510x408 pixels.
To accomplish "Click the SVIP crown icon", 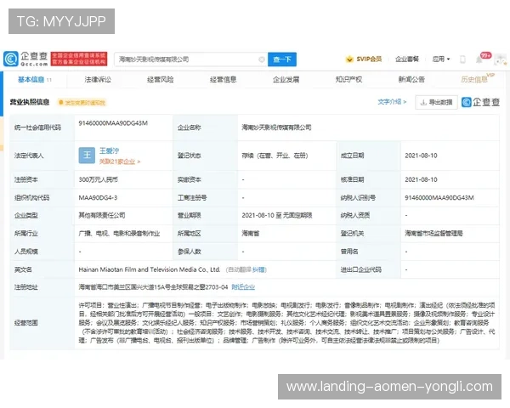I will point(349,59).
